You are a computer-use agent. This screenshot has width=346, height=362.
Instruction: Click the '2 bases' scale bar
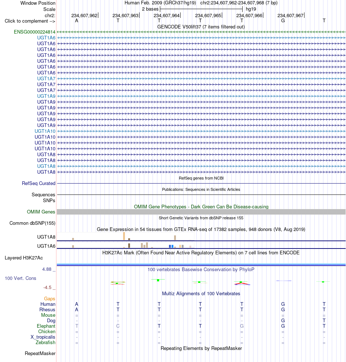pos(201,9)
